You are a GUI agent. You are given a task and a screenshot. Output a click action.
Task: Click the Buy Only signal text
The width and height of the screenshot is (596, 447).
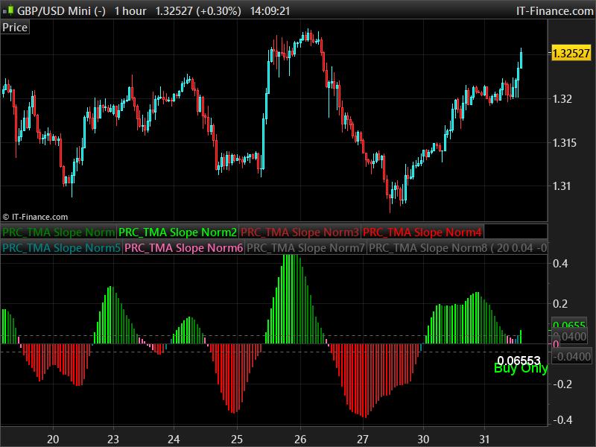pos(520,368)
